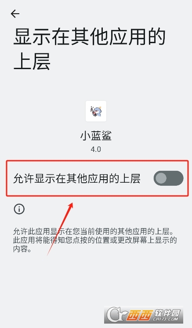Enable the 允许显示在其他应用的上层 switch
192x328 pixels.
[168, 178]
